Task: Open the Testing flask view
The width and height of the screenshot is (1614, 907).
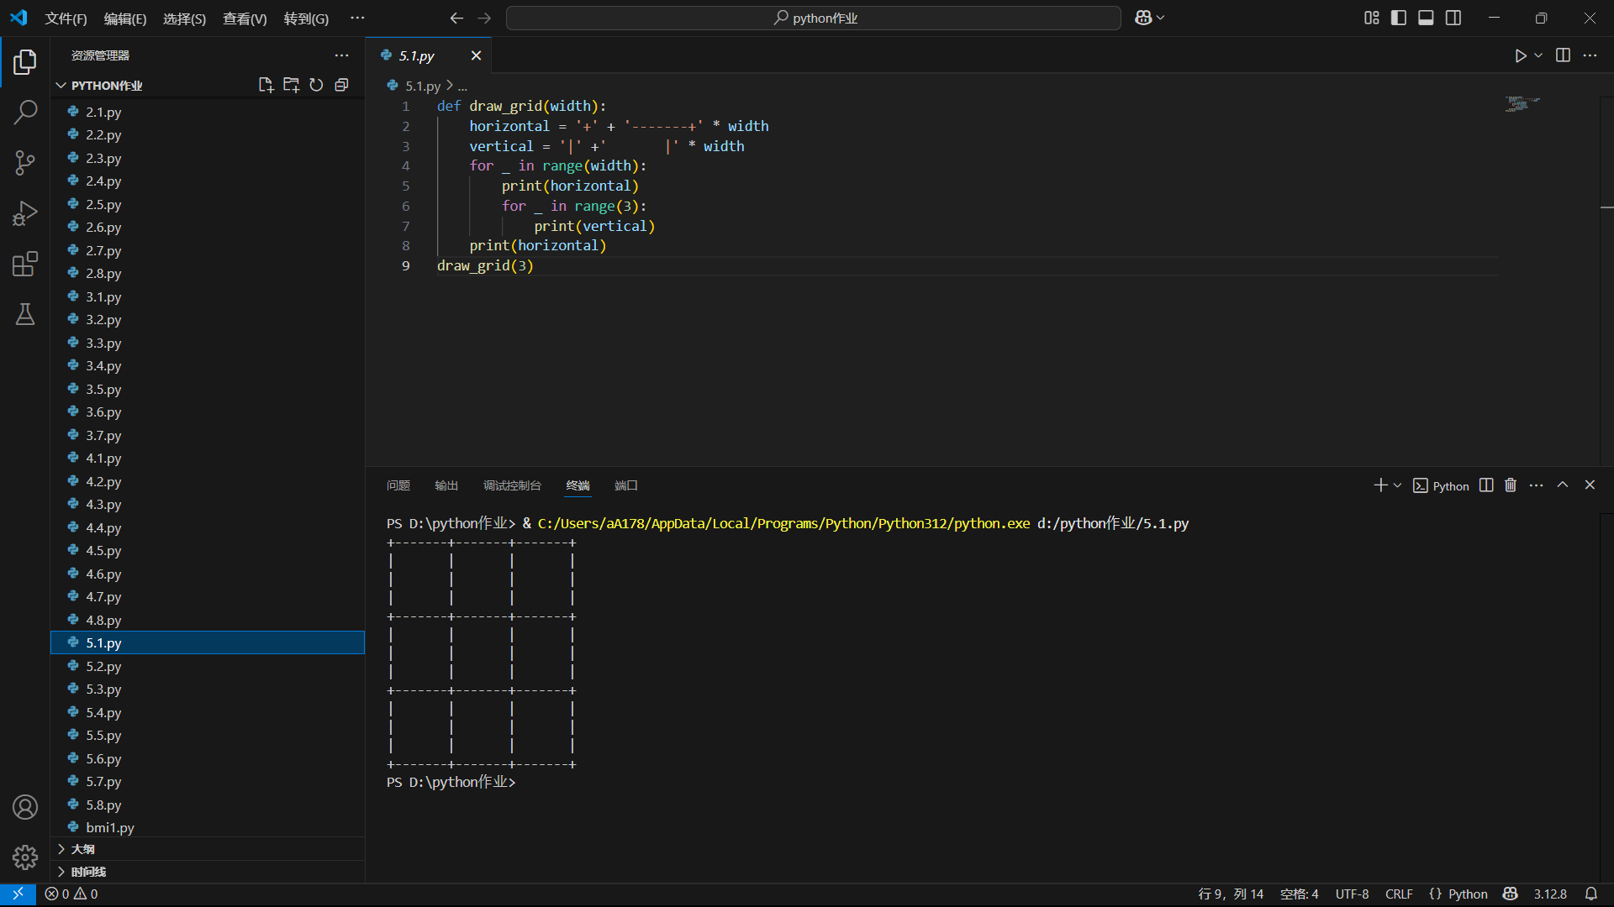Action: [25, 314]
